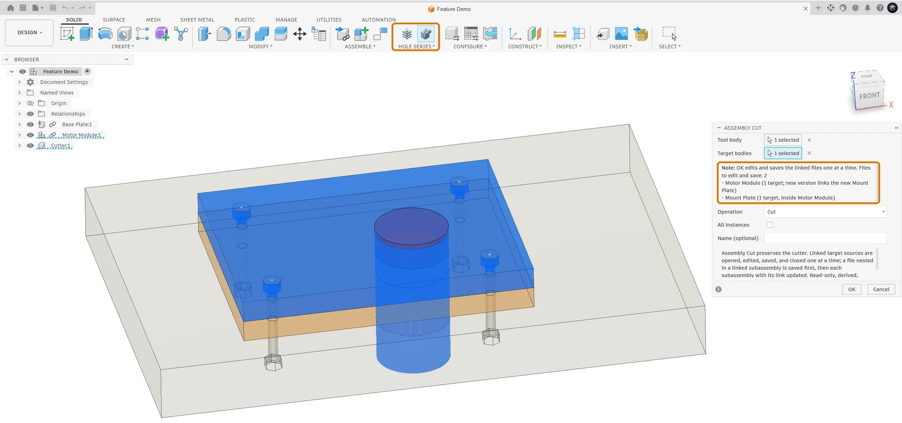The image size is (902, 423).
Task: Click the Assembly Cut info icon
Action: coord(718,289)
